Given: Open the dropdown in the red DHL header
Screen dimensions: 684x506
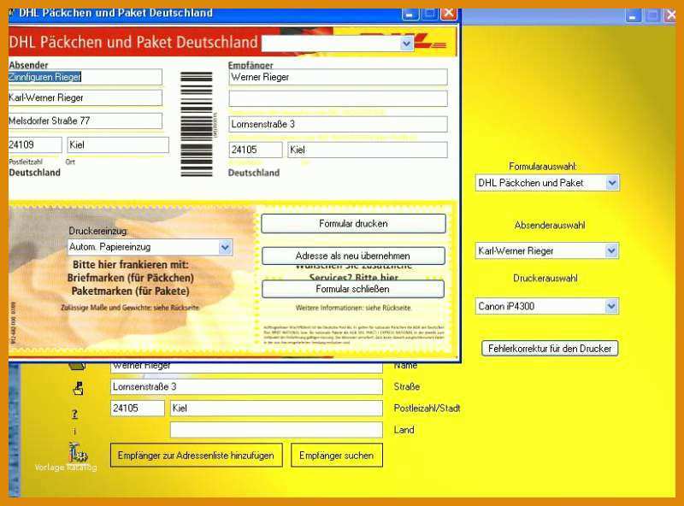Looking at the screenshot, I should pyautogui.click(x=407, y=44).
